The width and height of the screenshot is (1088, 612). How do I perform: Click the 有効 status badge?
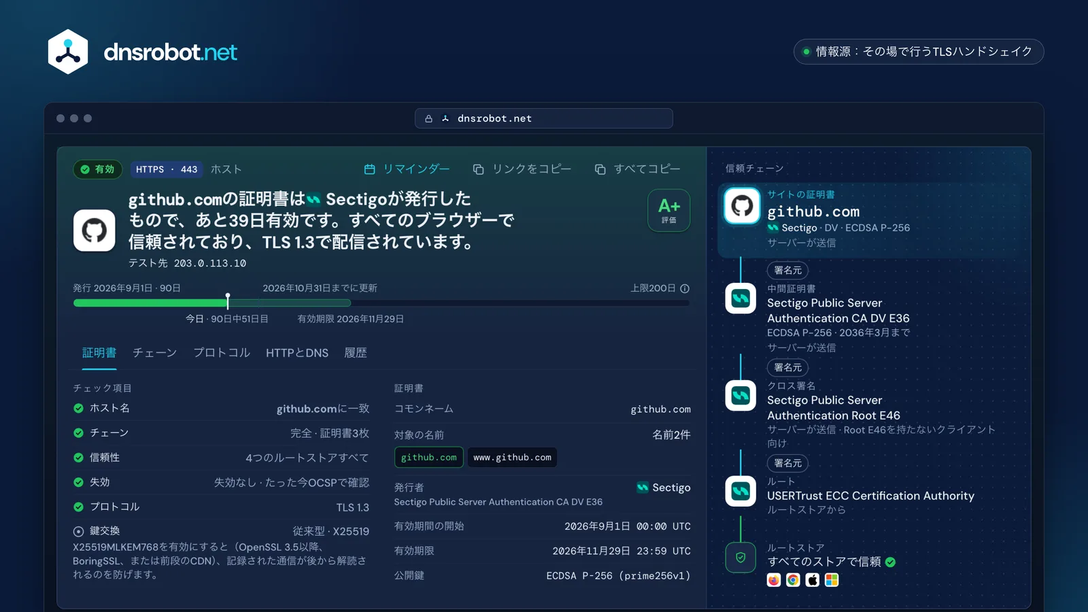coord(98,169)
